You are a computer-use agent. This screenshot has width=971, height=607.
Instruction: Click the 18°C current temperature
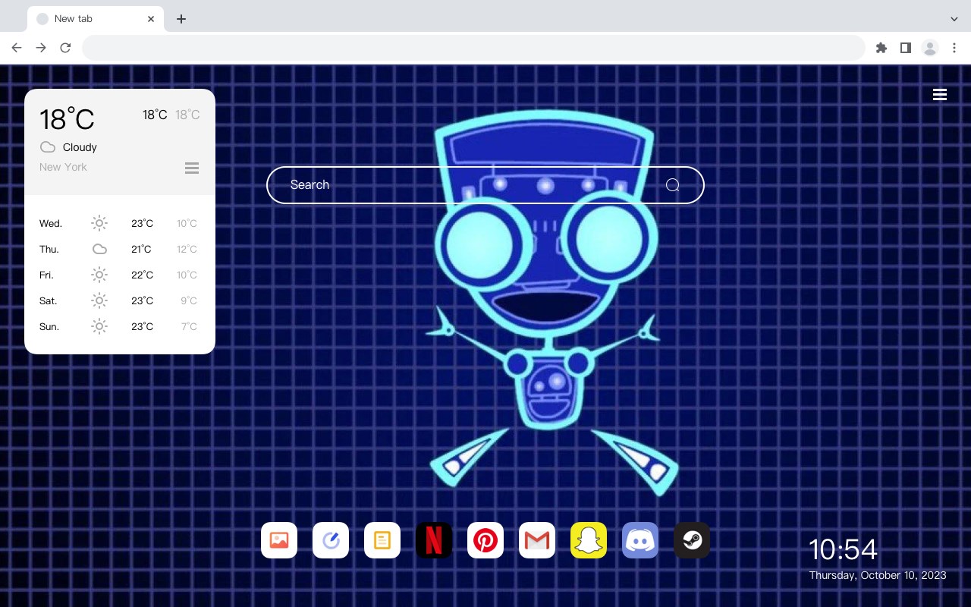pyautogui.click(x=67, y=119)
